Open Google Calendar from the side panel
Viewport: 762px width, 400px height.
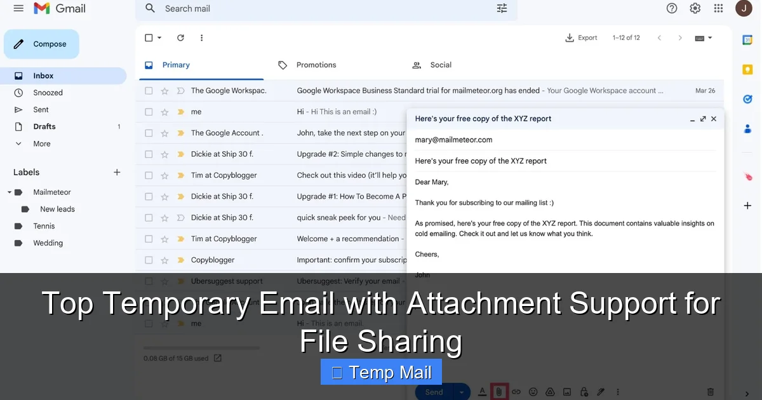747,39
